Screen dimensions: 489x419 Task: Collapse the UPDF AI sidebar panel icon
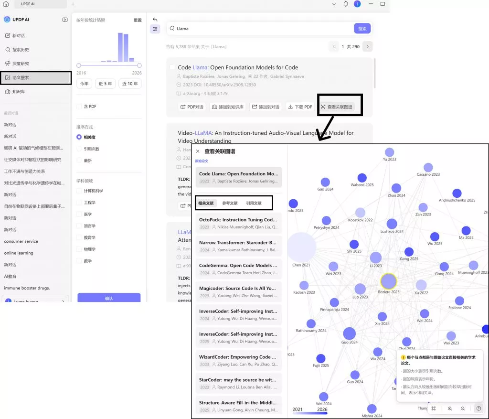pos(65,20)
